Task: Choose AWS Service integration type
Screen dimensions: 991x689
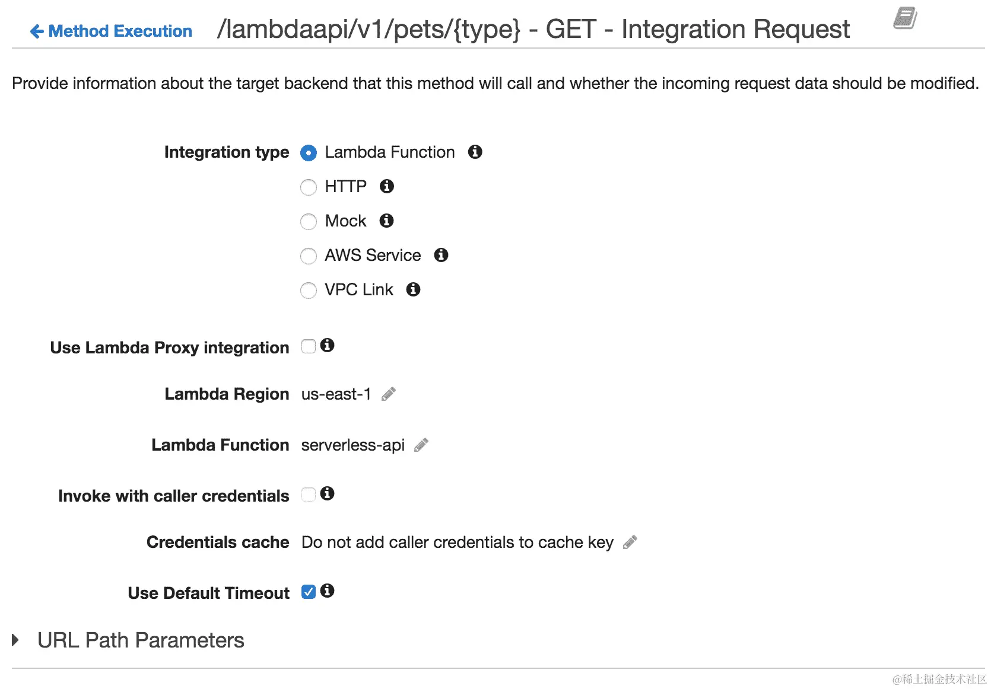Action: coord(309,256)
